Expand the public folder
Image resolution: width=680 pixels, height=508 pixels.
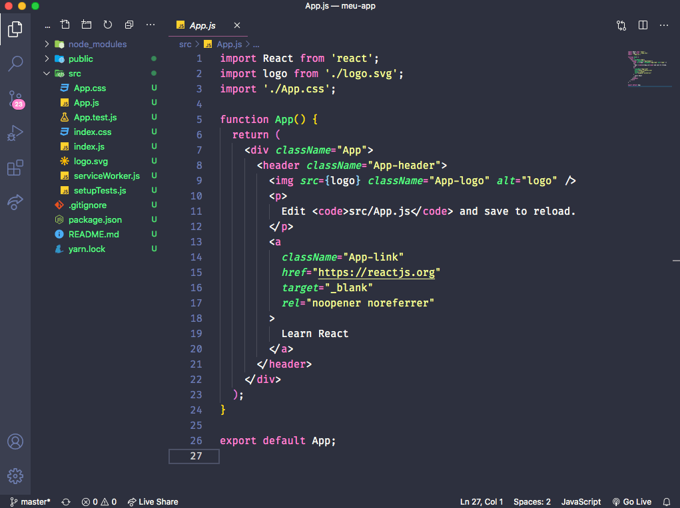[45, 59]
